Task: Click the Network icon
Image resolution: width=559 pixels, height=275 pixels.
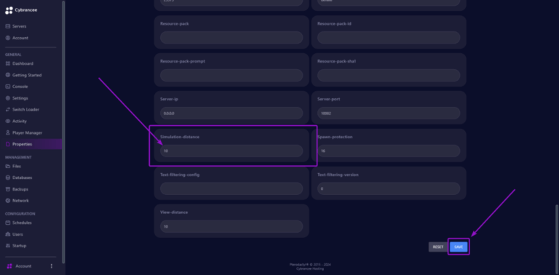Action: 8,201
